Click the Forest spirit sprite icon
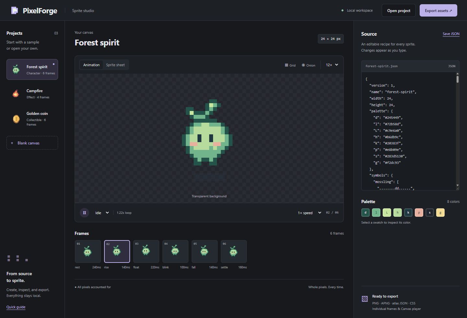 coord(16,69)
